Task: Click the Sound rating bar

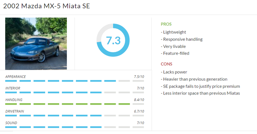Action: point(75,127)
